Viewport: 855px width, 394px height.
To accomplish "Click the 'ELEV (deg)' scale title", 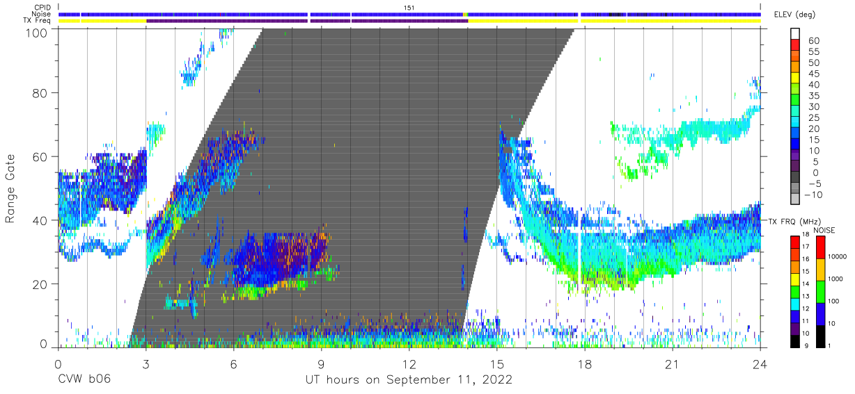I will [795, 15].
